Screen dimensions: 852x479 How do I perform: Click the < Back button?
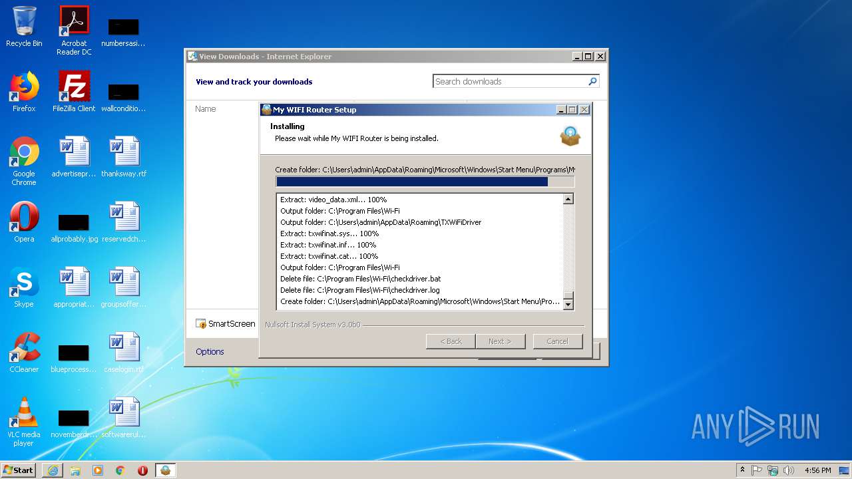click(x=451, y=341)
